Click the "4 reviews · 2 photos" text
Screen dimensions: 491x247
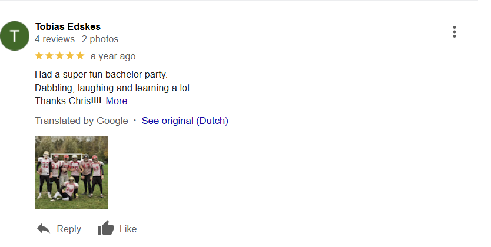[77, 39]
